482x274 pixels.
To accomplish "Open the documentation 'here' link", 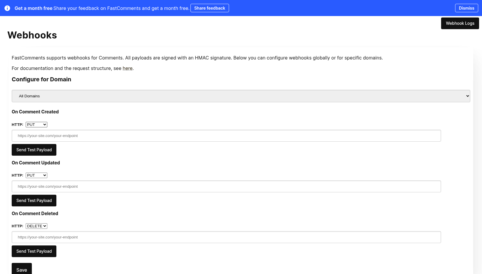I will [x=128, y=68].
